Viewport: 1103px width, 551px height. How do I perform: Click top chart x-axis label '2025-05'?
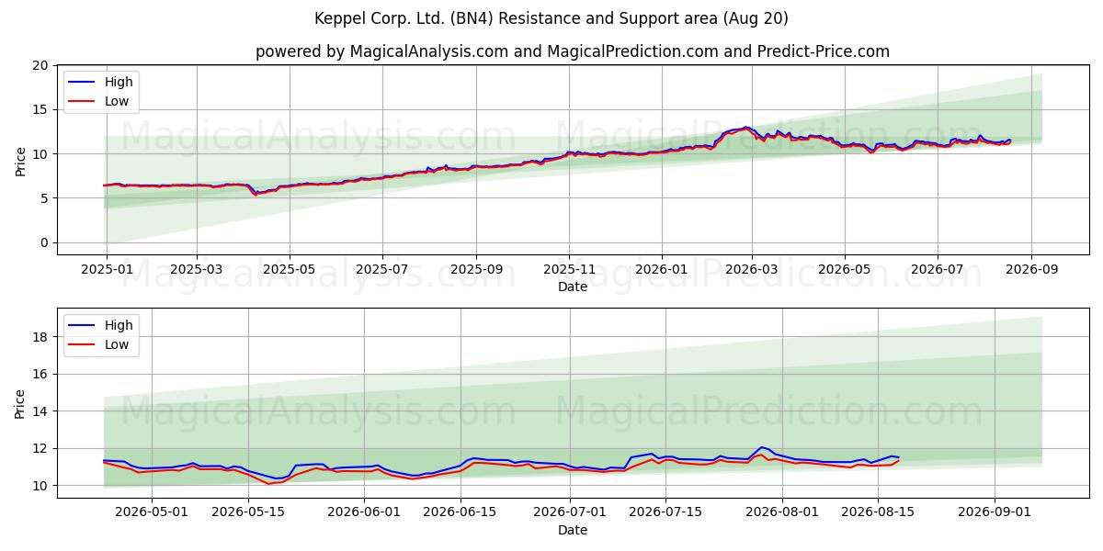(290, 269)
